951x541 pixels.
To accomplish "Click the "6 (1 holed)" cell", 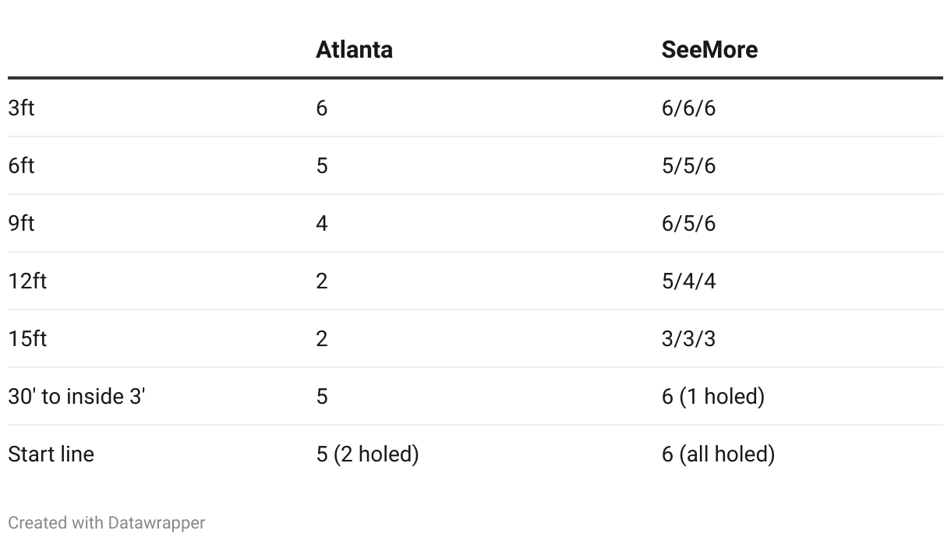I will click(713, 396).
